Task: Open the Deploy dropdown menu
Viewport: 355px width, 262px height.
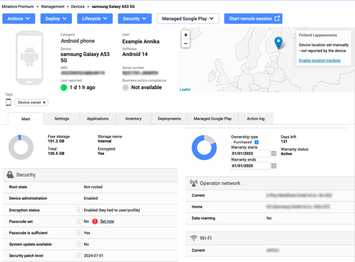Action: click(56, 19)
